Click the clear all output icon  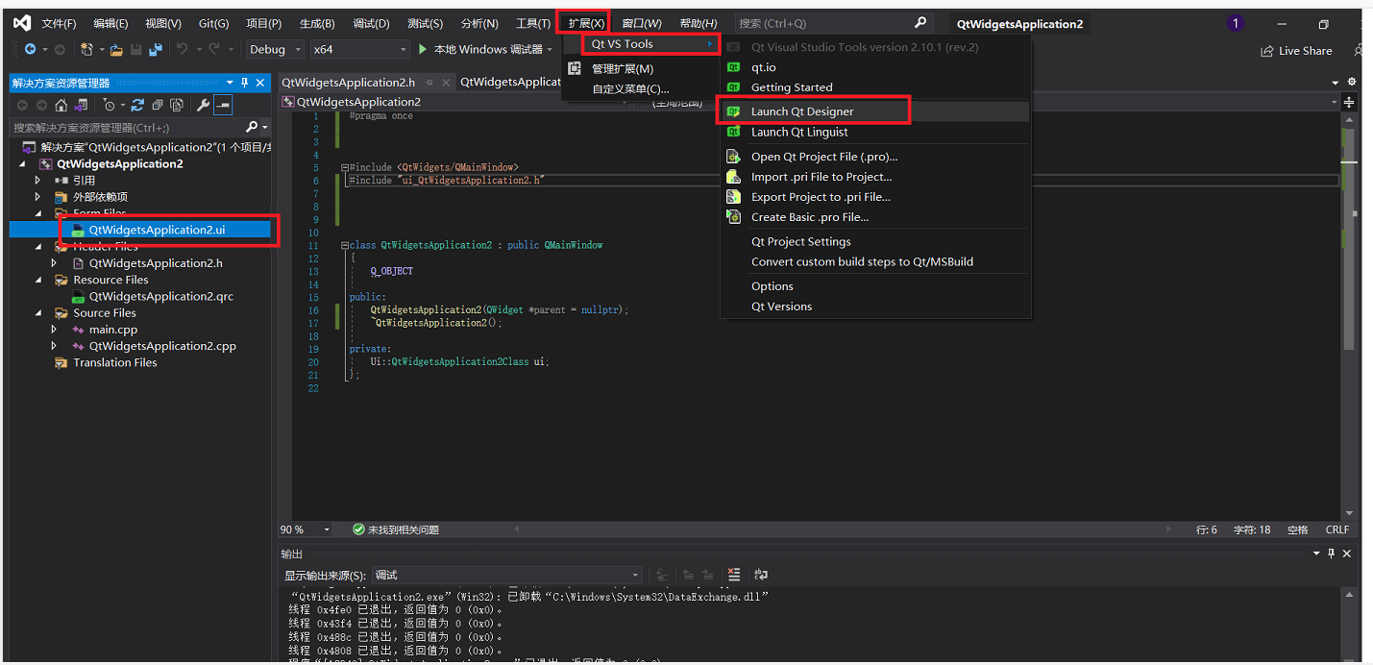coord(734,575)
